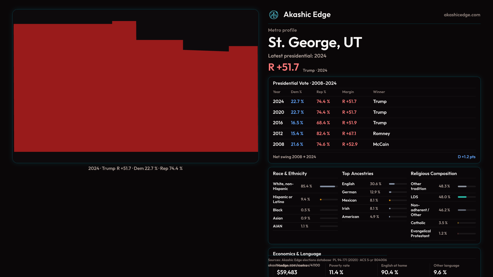This screenshot has height=277, width=493.
Task: Click the D +1.2 pts net swing value
Action: pyautogui.click(x=466, y=157)
